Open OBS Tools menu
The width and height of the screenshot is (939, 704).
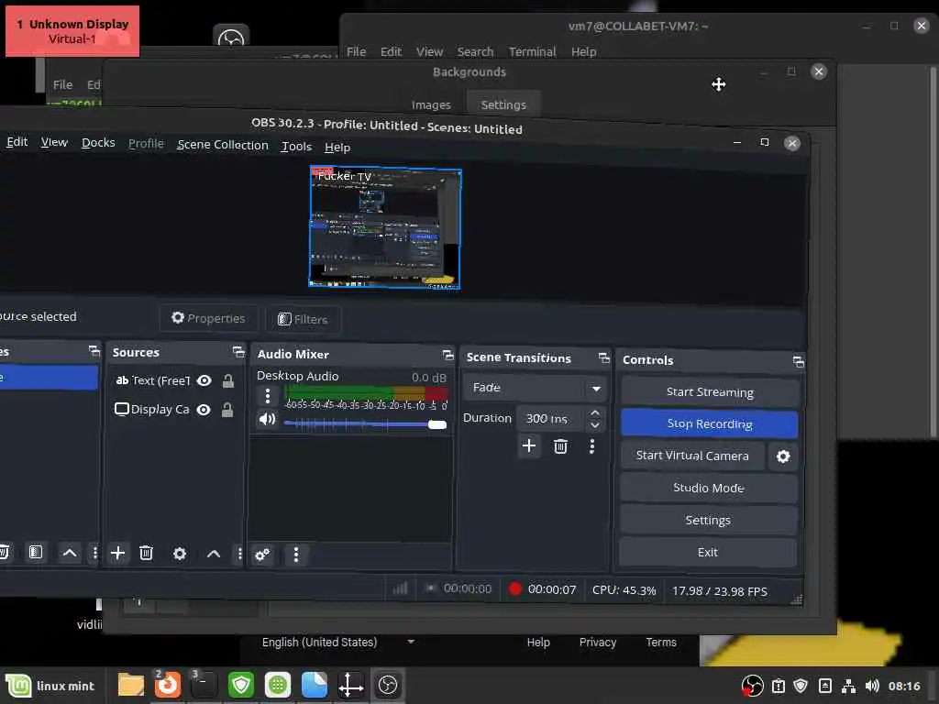click(296, 147)
